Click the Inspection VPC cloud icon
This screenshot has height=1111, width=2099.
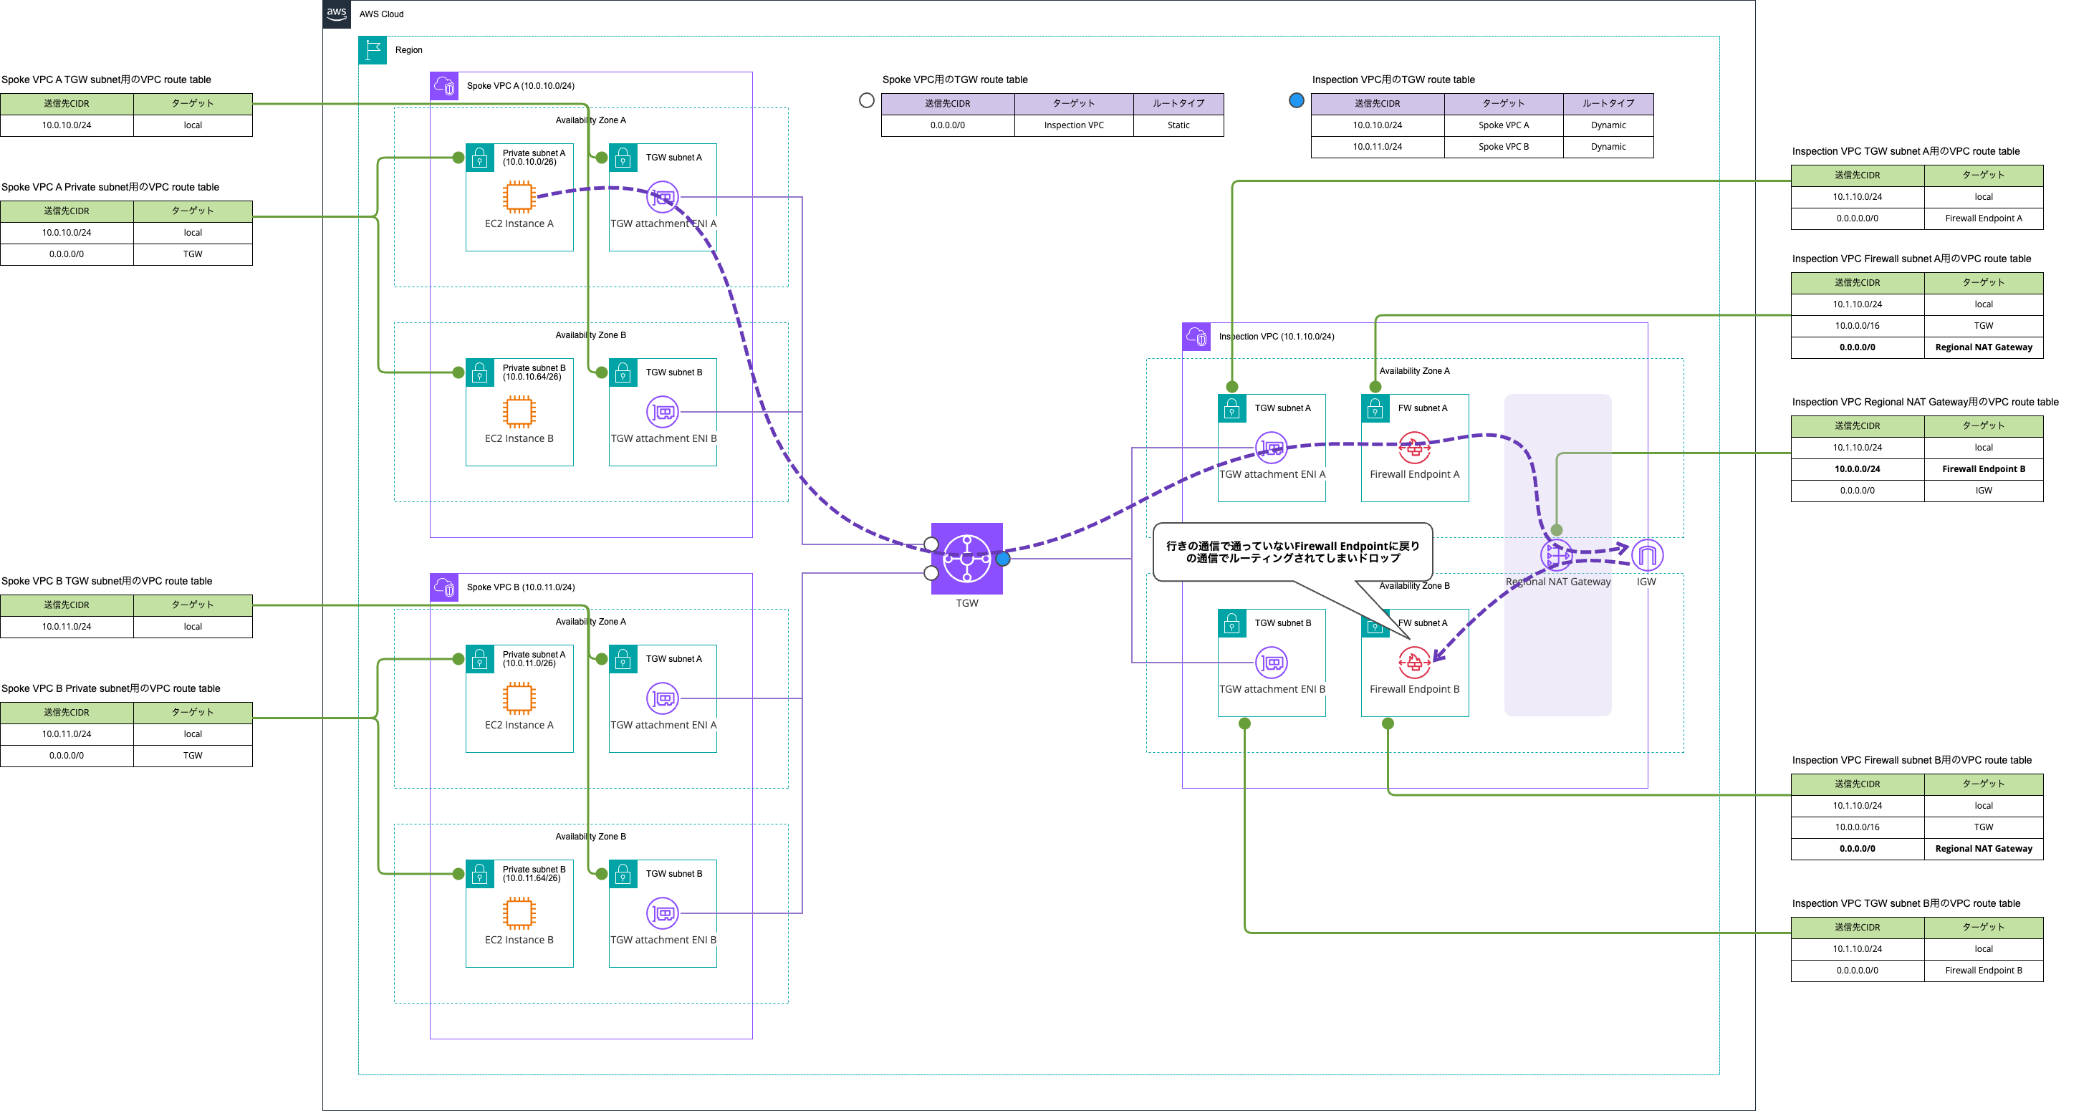[x=1196, y=337]
